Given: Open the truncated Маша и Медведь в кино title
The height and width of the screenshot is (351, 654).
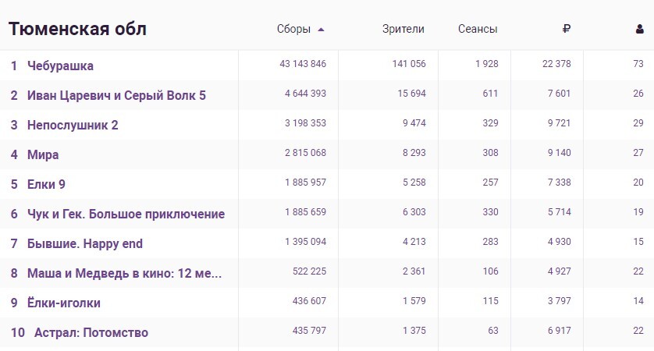Looking at the screenshot, I should click(x=124, y=273).
